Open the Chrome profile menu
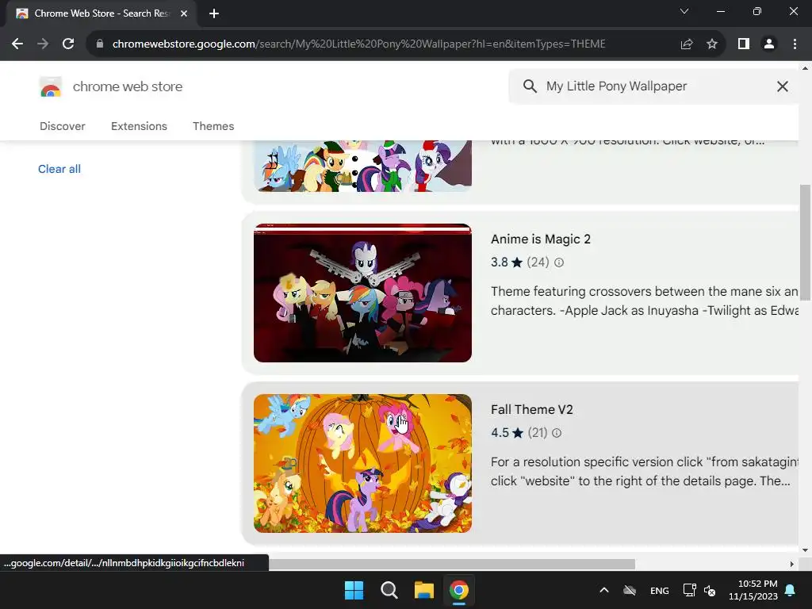Viewport: 812px width, 609px height. 769,44
